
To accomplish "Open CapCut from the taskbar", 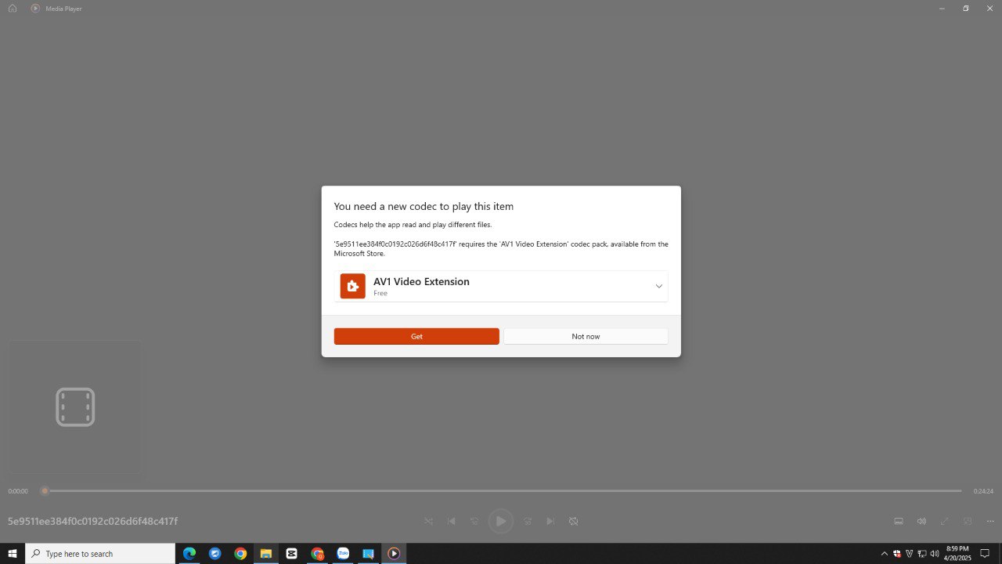I will (291, 553).
